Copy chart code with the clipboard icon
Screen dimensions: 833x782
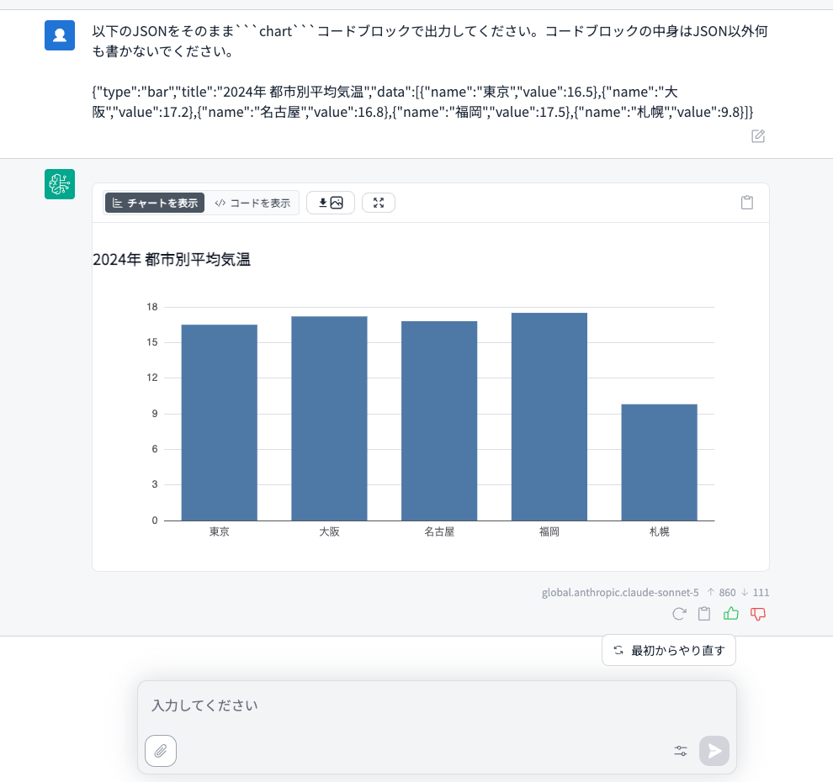point(747,203)
